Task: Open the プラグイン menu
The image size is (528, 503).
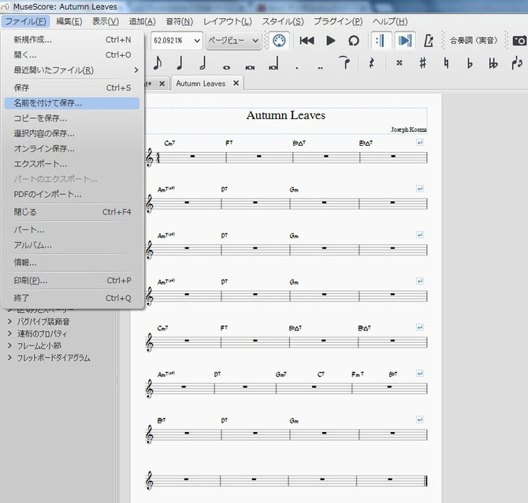Action: pos(338,21)
